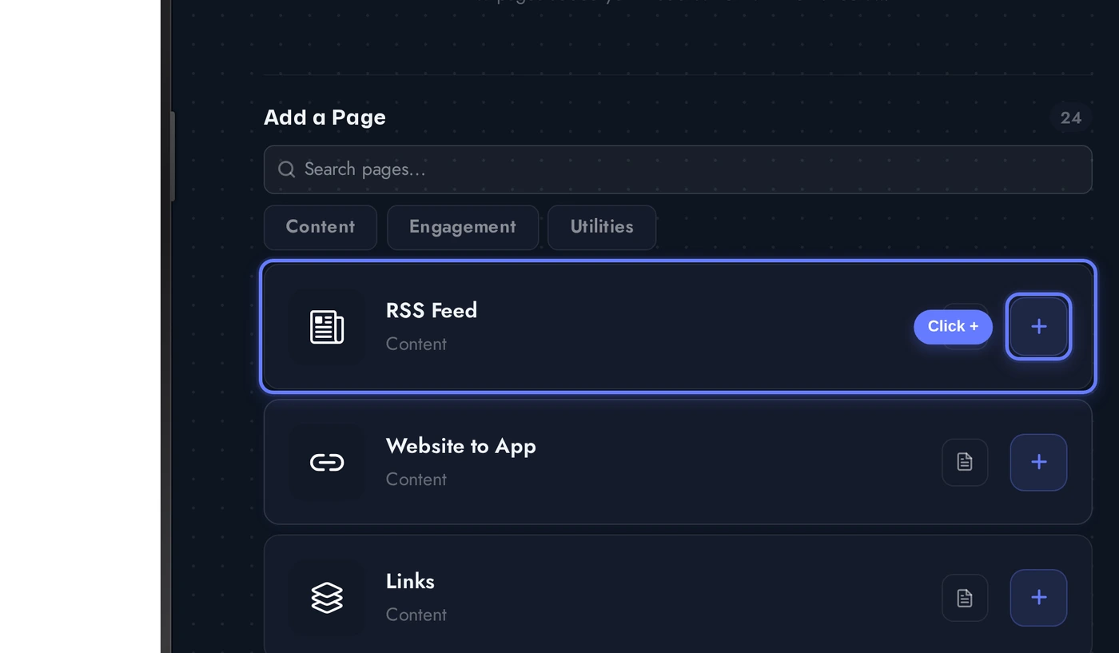Open the document preview icon for Website to App
This screenshot has height=653, width=1119.
tap(965, 462)
